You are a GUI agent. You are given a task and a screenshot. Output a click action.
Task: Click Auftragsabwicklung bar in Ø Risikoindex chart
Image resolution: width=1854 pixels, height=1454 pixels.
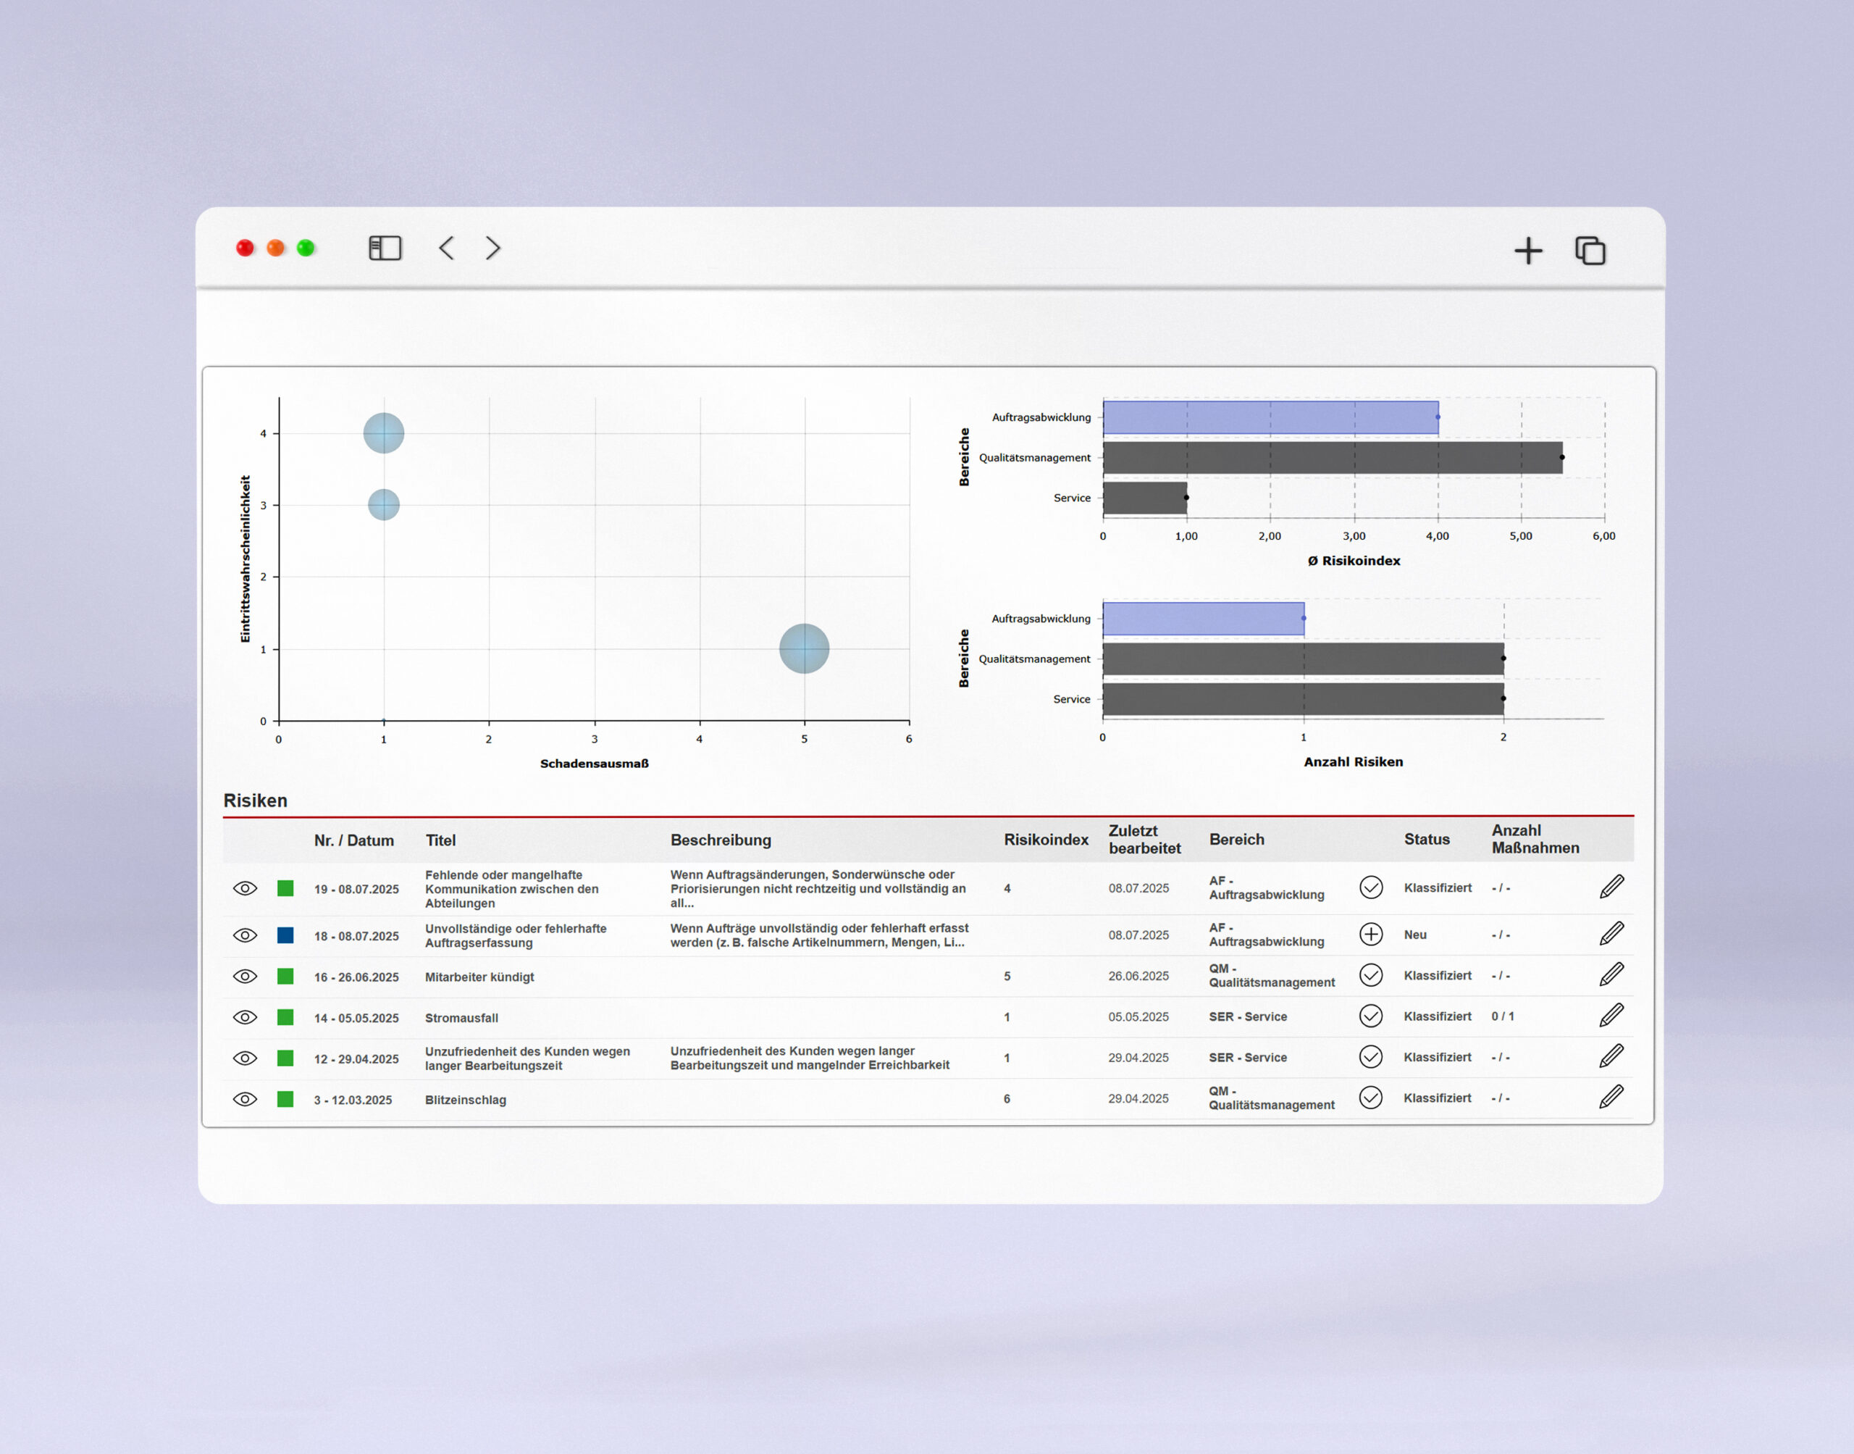tap(1270, 418)
